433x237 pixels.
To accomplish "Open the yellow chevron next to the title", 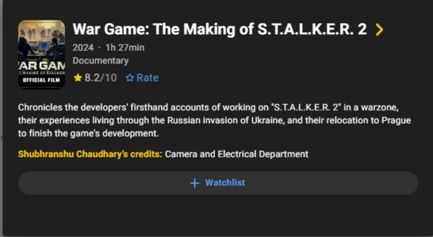I will [380, 30].
